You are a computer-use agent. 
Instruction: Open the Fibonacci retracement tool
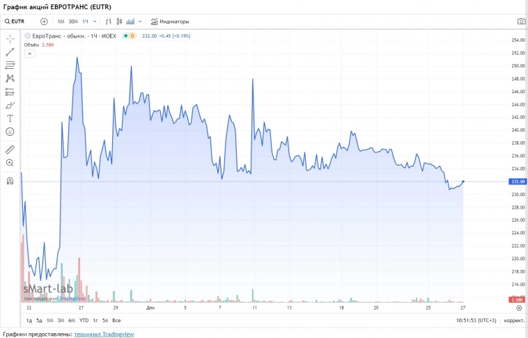coord(10,65)
